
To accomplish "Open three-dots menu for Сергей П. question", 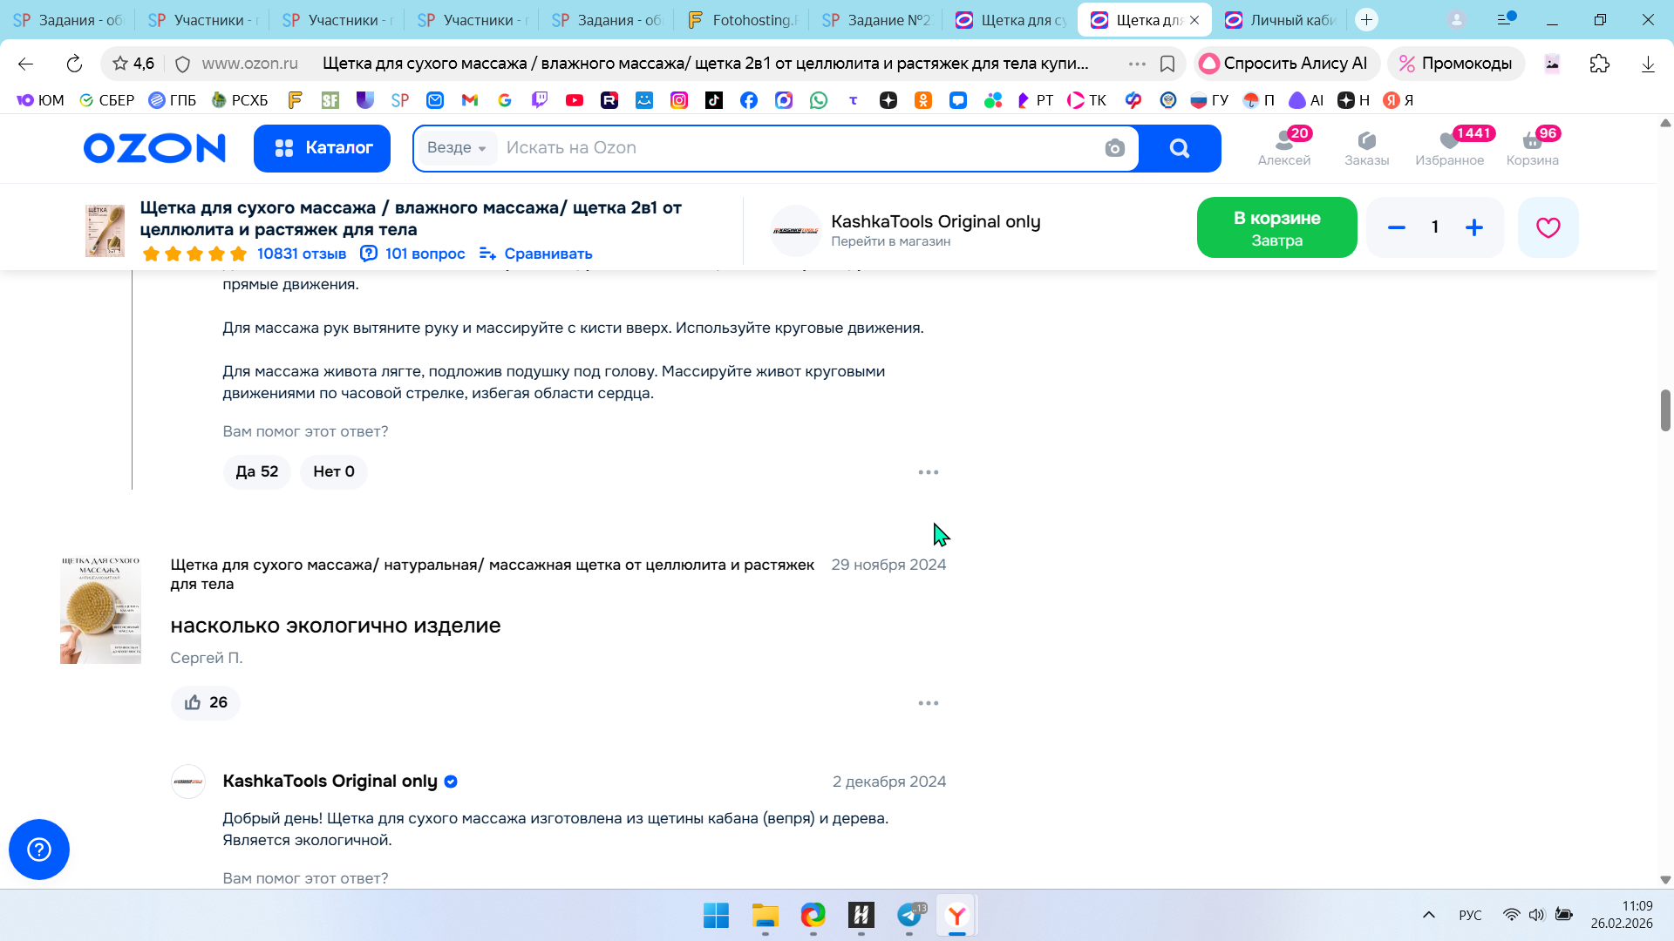I will pyautogui.click(x=928, y=702).
